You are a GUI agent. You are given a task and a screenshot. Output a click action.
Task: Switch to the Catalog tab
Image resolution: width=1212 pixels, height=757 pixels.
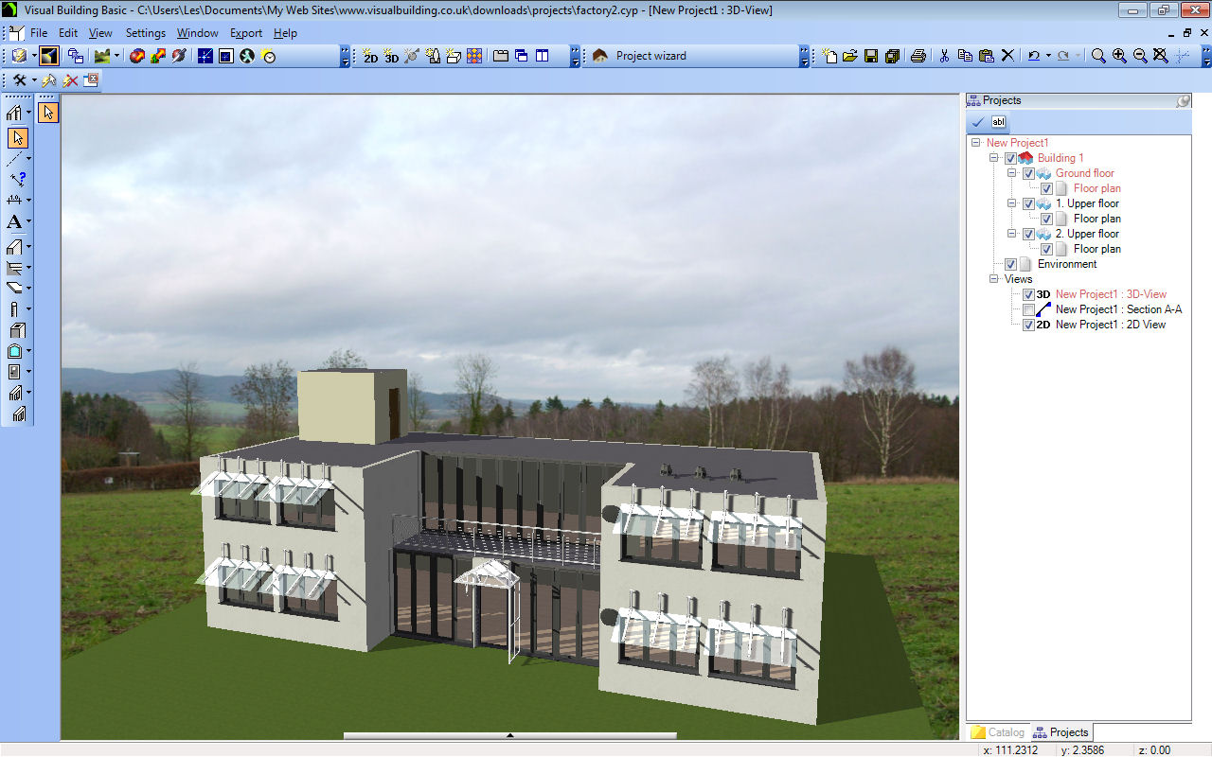point(997,732)
